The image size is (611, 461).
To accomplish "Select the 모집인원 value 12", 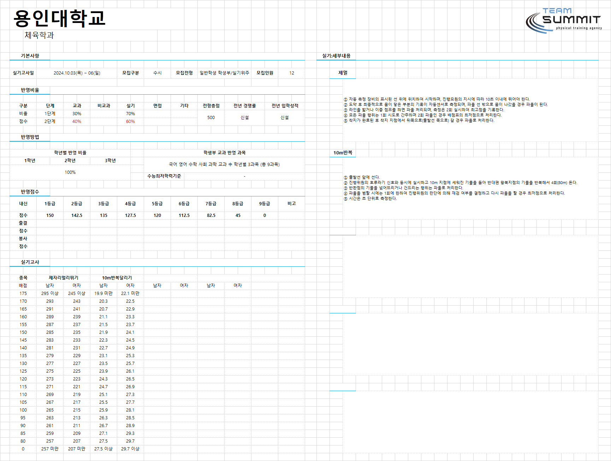I will click(x=292, y=73).
